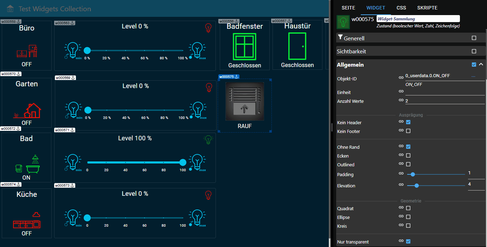487x247 pixels.
Task: Expand the Sichtbarkeit section header
Action: pos(411,51)
